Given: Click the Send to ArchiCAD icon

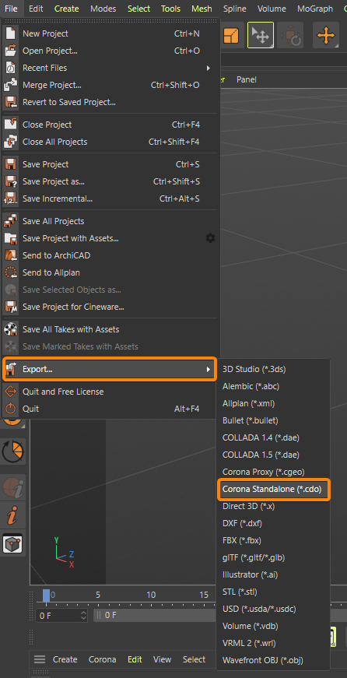Looking at the screenshot, I should coord(10,255).
